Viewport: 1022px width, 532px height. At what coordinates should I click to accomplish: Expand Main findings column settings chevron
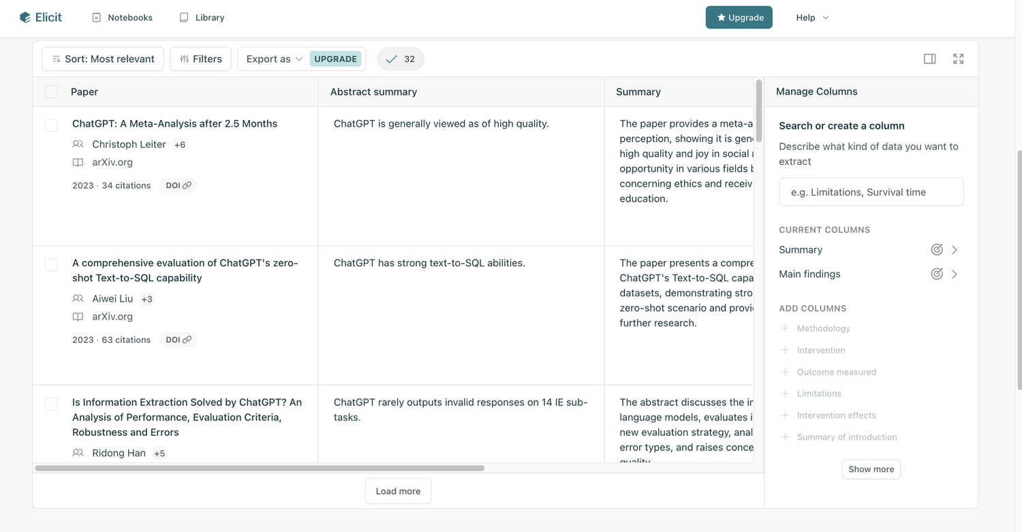pos(955,274)
